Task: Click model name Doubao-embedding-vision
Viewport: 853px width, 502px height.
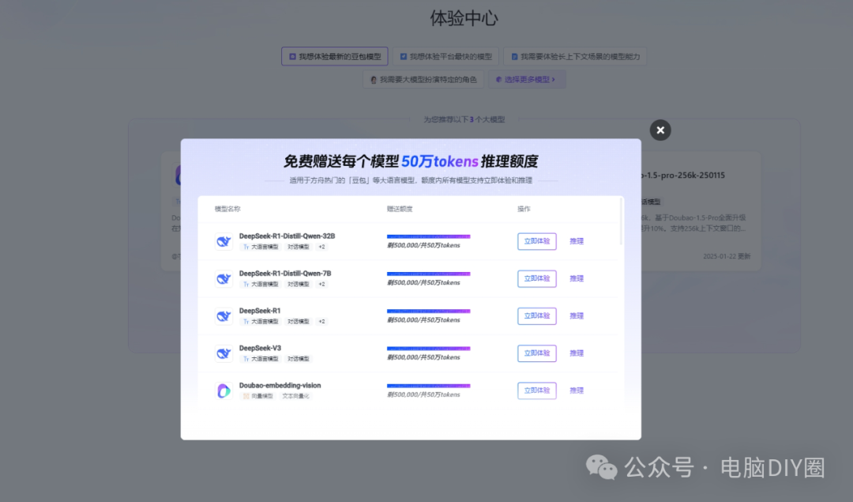Action: 280,386
